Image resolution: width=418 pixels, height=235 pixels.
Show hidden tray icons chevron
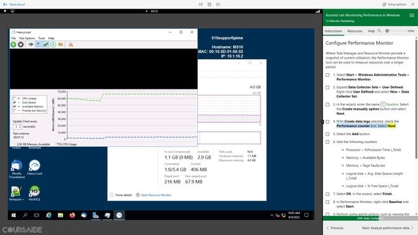[272, 215]
